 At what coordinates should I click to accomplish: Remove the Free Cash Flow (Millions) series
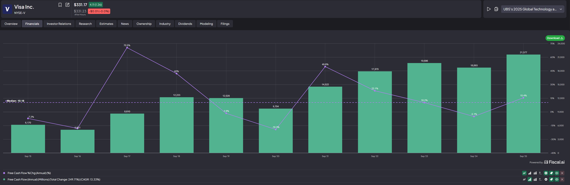562,180
